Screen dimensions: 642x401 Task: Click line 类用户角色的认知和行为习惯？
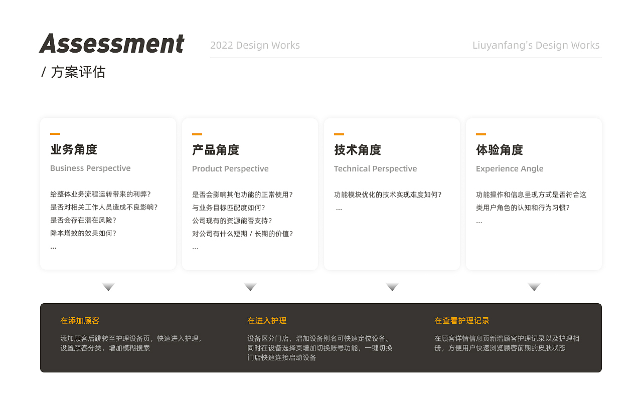523,208
